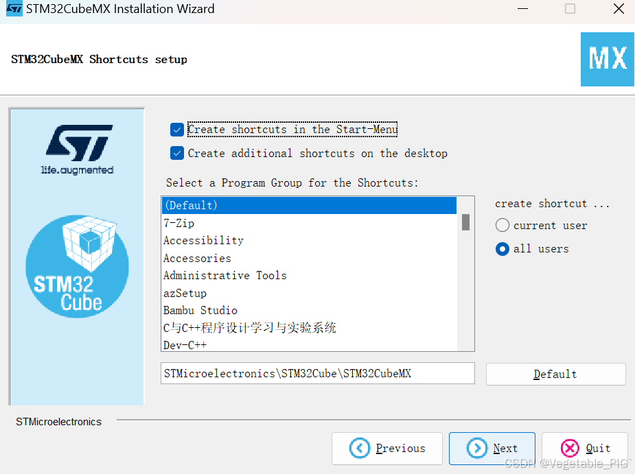Click the MX logo in header
Viewport: 635px width, 474px height.
coord(607,59)
